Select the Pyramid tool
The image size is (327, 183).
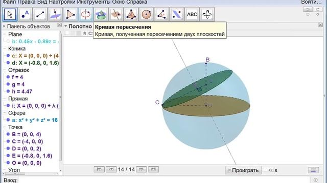pyautogui.click(x=131, y=14)
